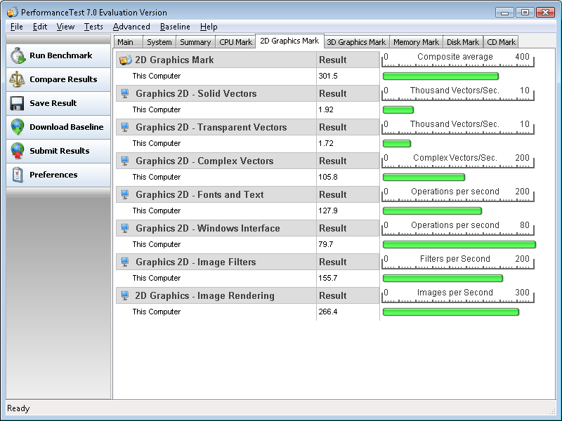This screenshot has height=421, width=562.
Task: Click the Image Rendering result 266.4
Action: pyautogui.click(x=328, y=312)
